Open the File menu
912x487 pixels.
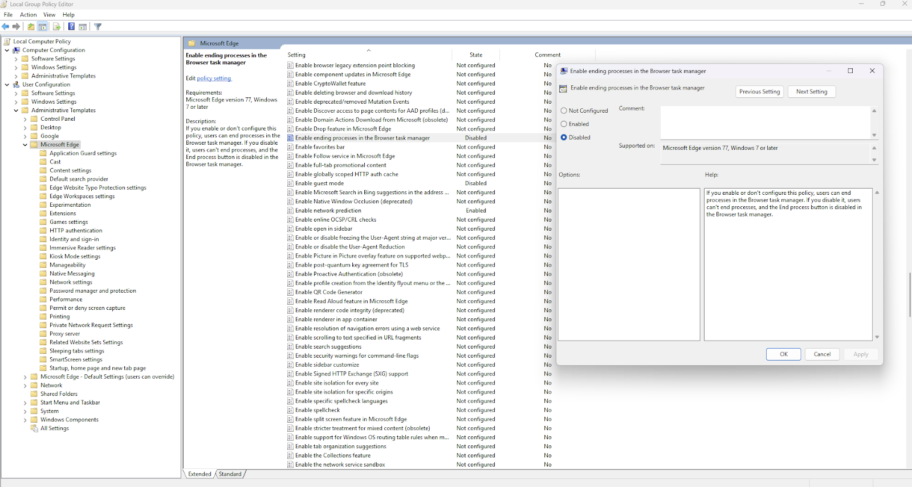(x=8, y=15)
